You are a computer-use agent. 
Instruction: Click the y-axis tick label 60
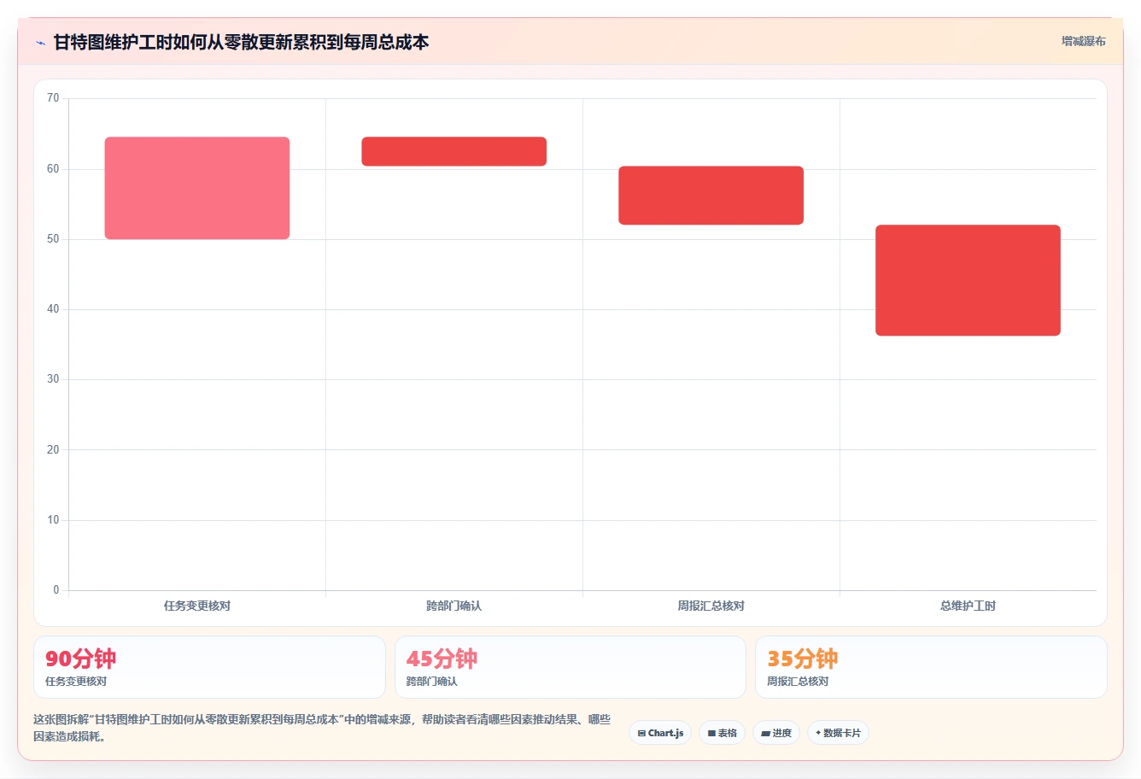[53, 169]
